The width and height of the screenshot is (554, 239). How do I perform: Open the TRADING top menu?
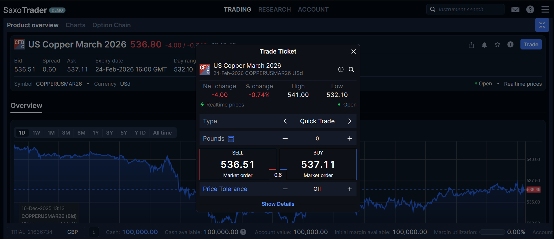237,10
